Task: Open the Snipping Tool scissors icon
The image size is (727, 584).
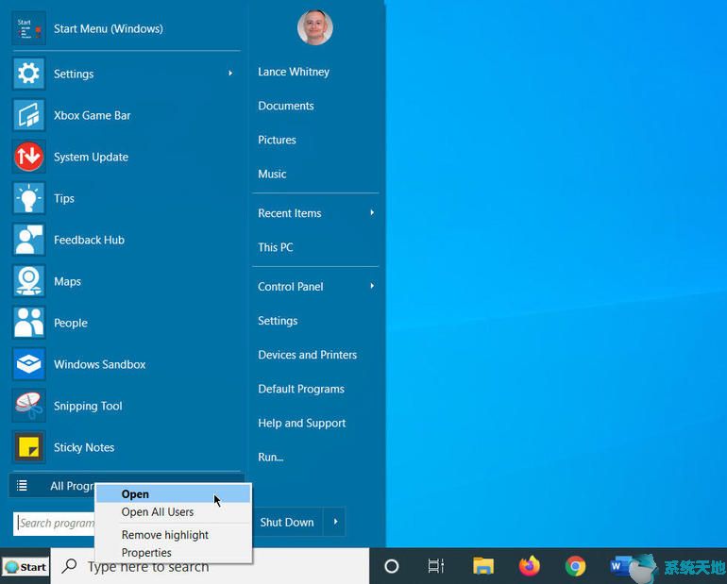Action: click(x=28, y=406)
